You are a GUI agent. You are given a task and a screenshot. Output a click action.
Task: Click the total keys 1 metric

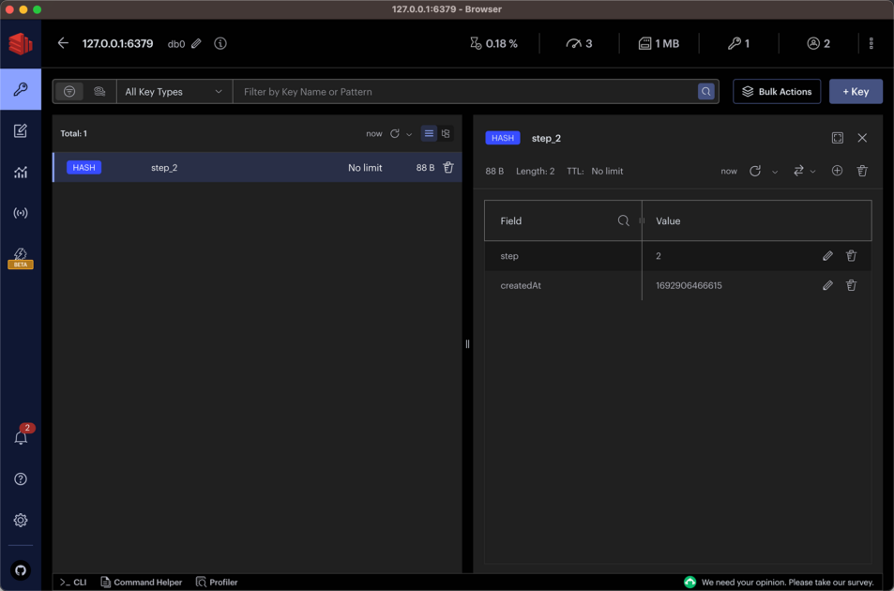[738, 43]
